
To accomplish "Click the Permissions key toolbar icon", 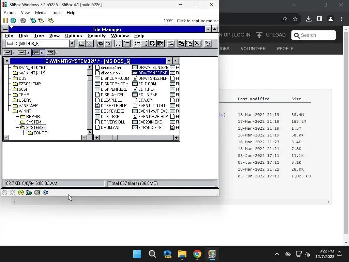I will click(208, 44).
